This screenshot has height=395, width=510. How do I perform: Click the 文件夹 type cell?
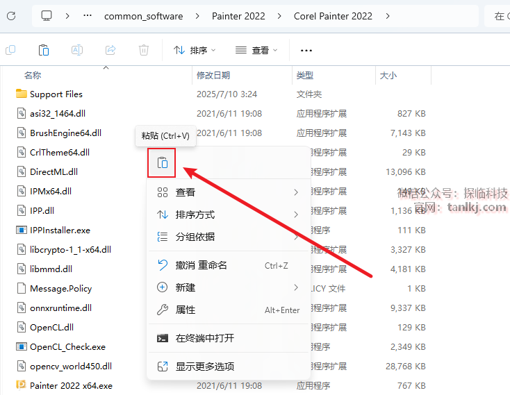point(309,94)
